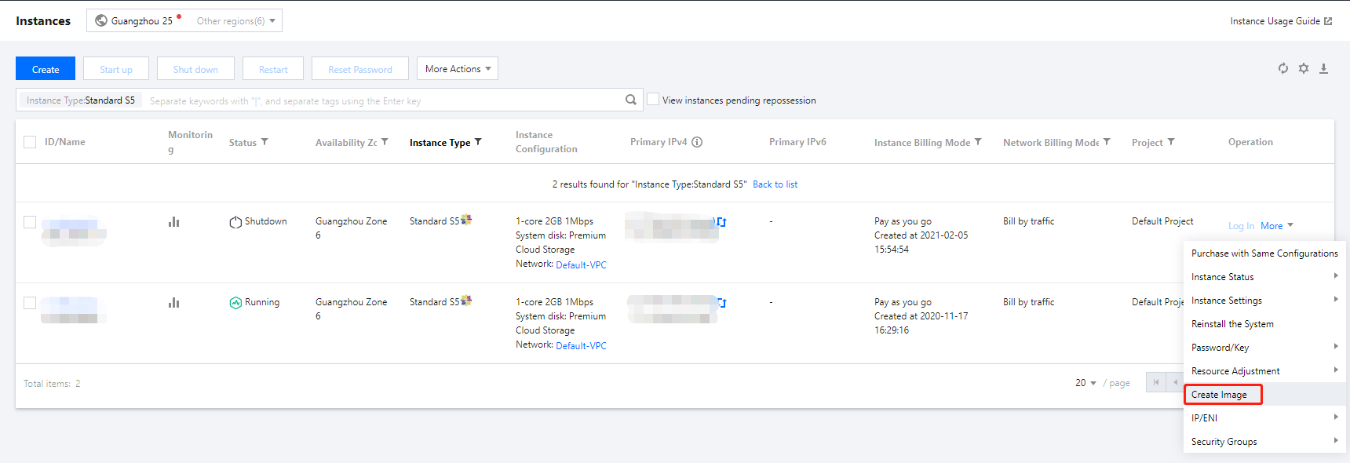Filter by Instance Billing Mode column

point(978,142)
